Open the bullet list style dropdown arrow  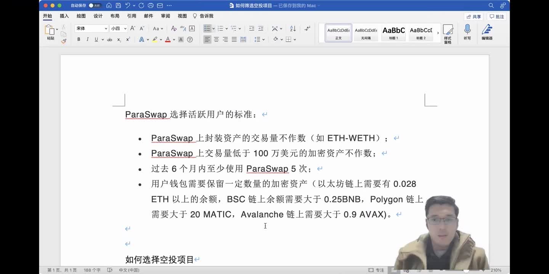point(213,29)
